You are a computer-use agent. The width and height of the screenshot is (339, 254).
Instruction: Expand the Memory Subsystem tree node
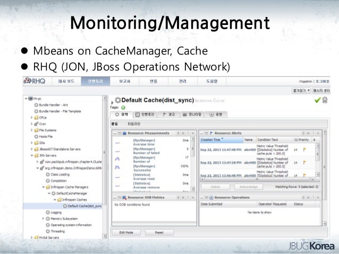(43, 218)
